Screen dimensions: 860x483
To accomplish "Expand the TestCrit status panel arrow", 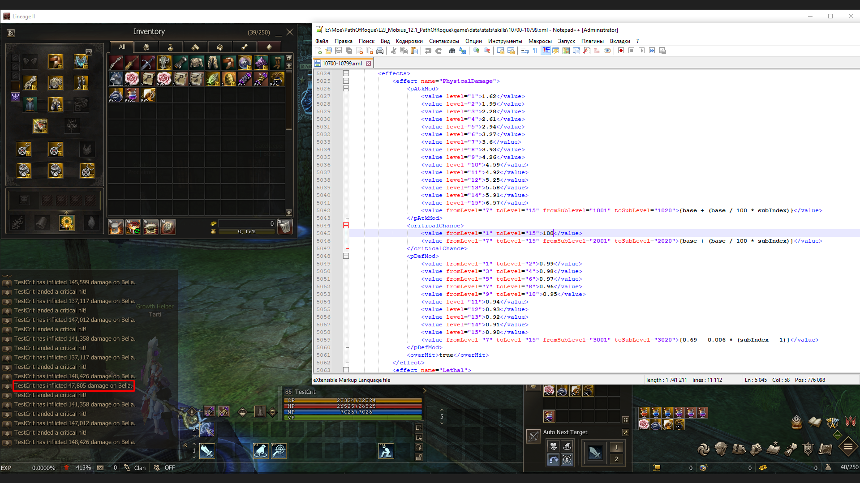I will pyautogui.click(x=424, y=391).
